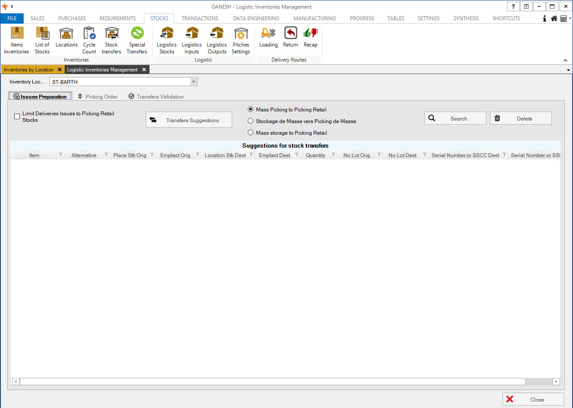Expand the Inventory Location dropdown
Viewport: 573px width, 408px height.
(193, 82)
